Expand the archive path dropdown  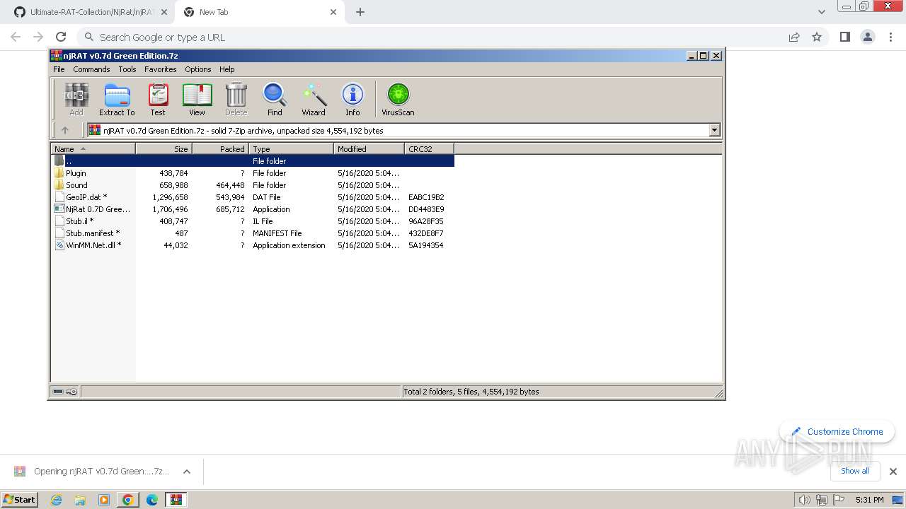(714, 130)
